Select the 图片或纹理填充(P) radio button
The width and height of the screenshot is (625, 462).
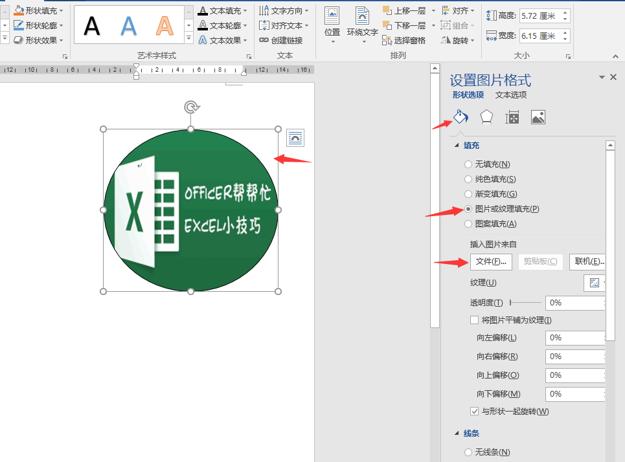tap(468, 209)
